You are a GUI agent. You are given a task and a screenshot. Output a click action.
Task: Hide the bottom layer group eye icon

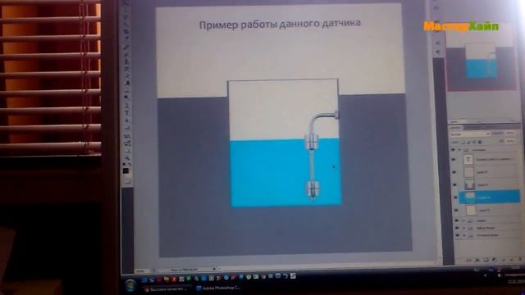point(458,235)
